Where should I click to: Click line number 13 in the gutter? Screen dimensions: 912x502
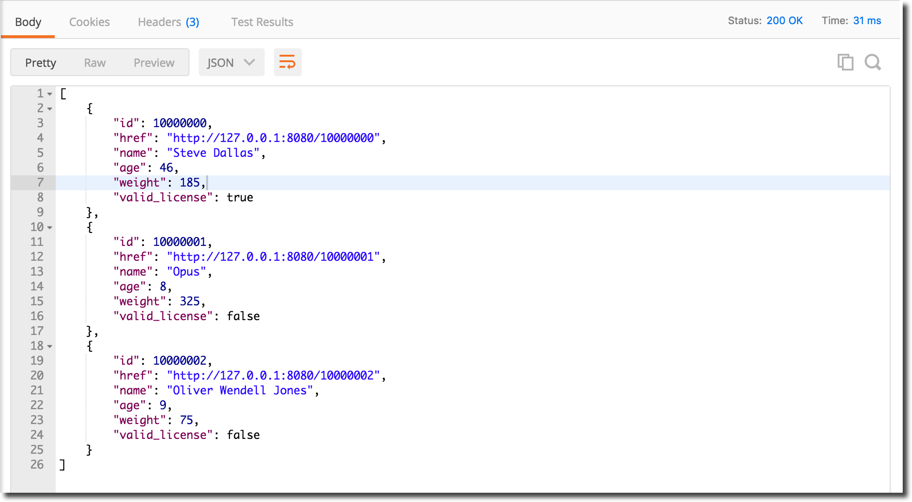37,271
